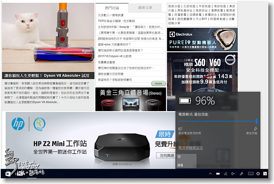274x184 pixels.
Task: Open the Volvo S60 V60 advertisement
Action: click(x=202, y=72)
